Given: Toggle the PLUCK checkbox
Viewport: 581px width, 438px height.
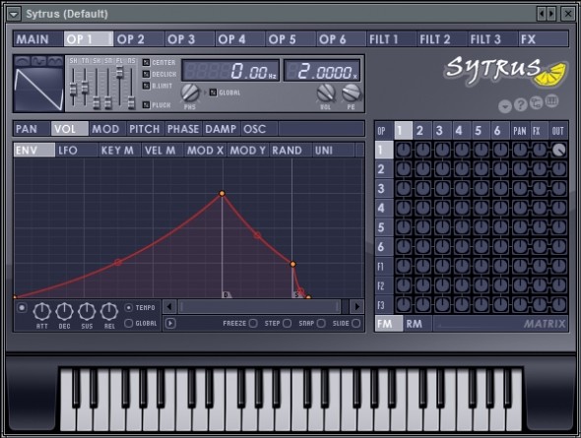Looking at the screenshot, I should (147, 104).
